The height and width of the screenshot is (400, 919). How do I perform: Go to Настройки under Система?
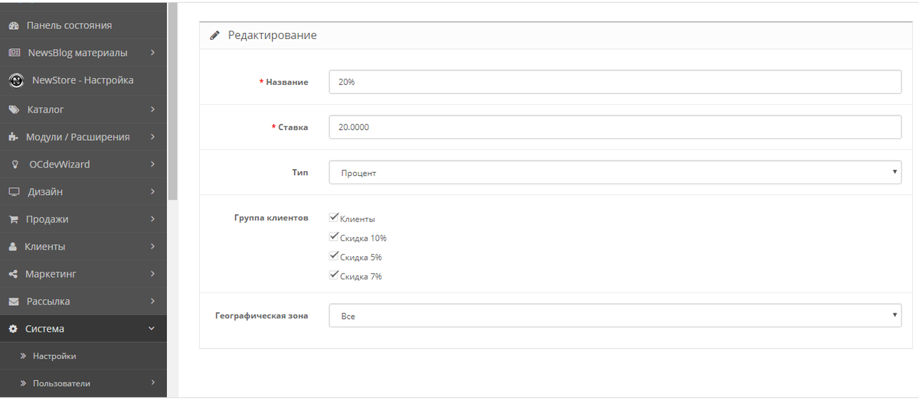(x=54, y=356)
